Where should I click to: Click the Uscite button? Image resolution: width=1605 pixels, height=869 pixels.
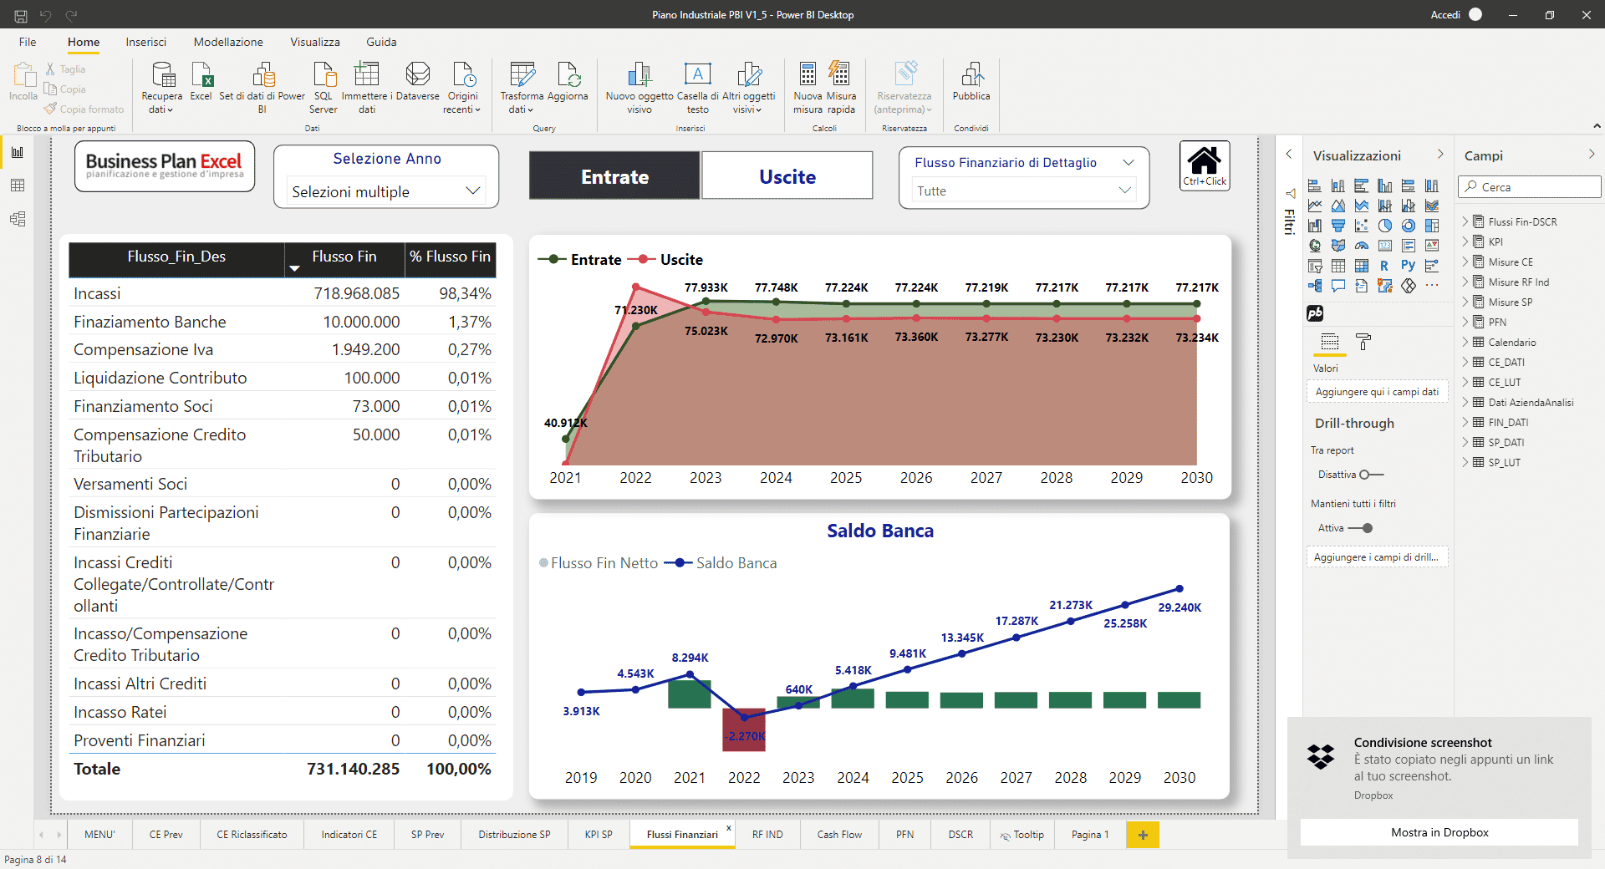[x=787, y=176]
